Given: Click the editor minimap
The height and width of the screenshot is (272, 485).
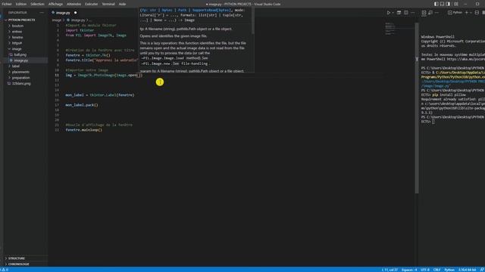Looking at the screenshot, I should click(399, 29).
